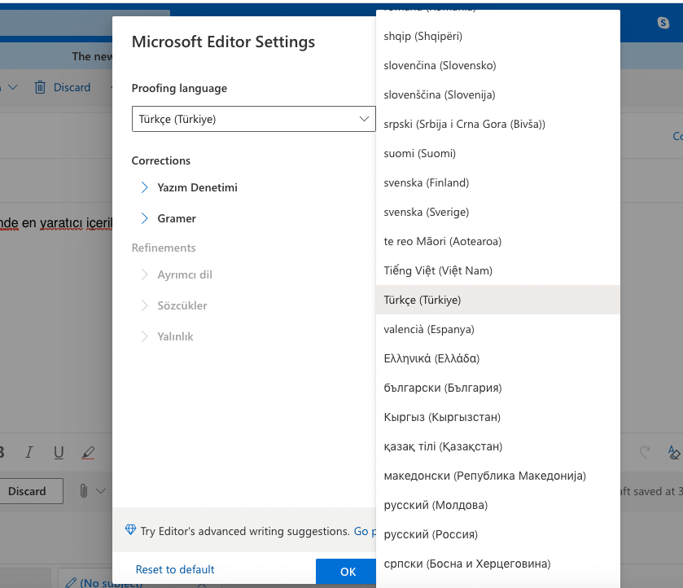Select русский (Россия) language
This screenshot has width=683, height=588.
[498, 534]
